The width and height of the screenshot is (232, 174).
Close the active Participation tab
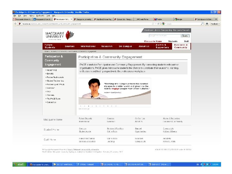(71, 19)
